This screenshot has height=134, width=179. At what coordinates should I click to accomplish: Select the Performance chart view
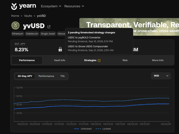coord(46,76)
